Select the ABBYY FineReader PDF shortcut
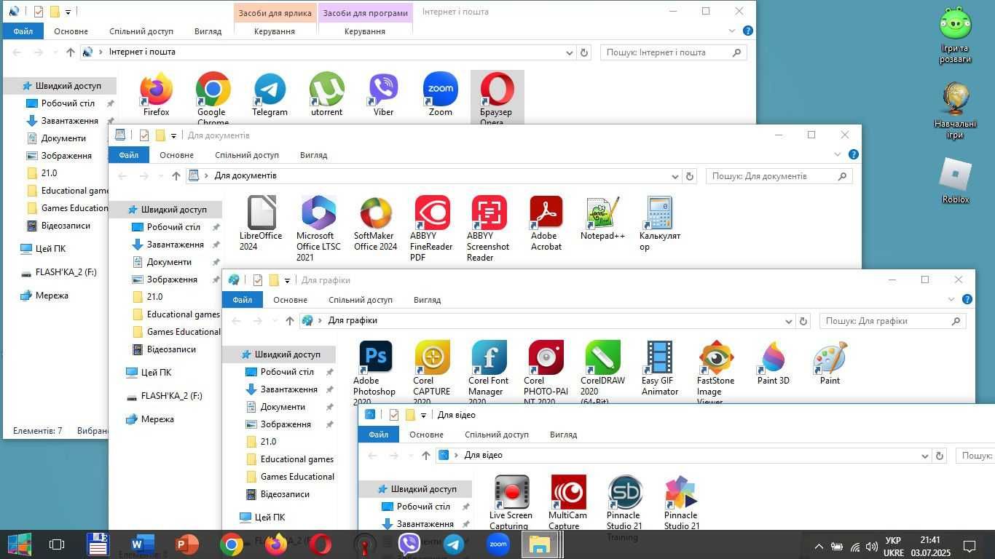995x559 pixels. pos(431,228)
